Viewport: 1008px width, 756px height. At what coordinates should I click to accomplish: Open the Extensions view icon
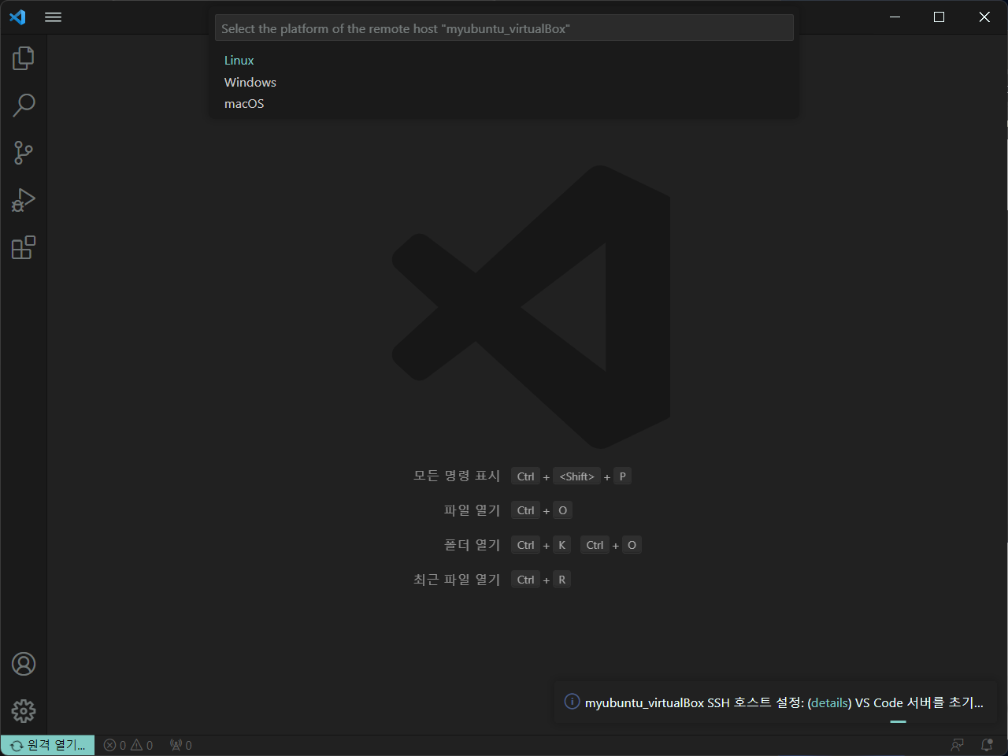click(x=24, y=247)
